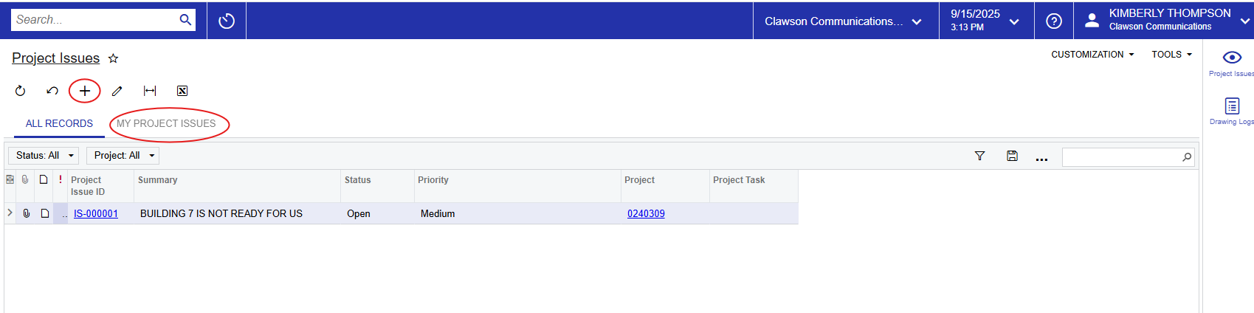
Task: Click the save filter disk icon
Action: (x=1012, y=156)
